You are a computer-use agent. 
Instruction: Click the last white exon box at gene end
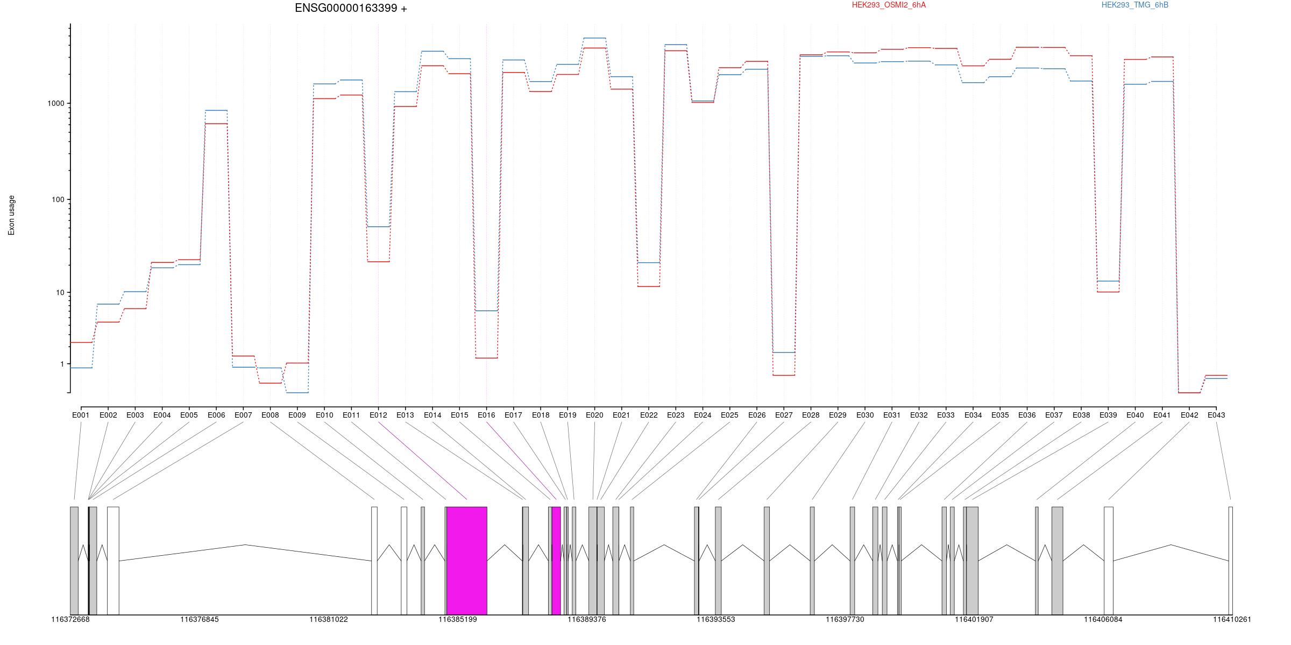point(1231,561)
